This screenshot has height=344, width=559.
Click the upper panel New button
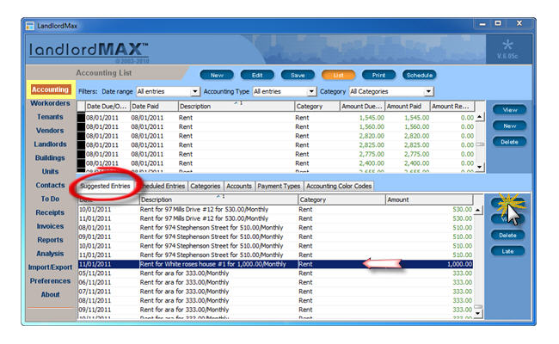pos(509,126)
